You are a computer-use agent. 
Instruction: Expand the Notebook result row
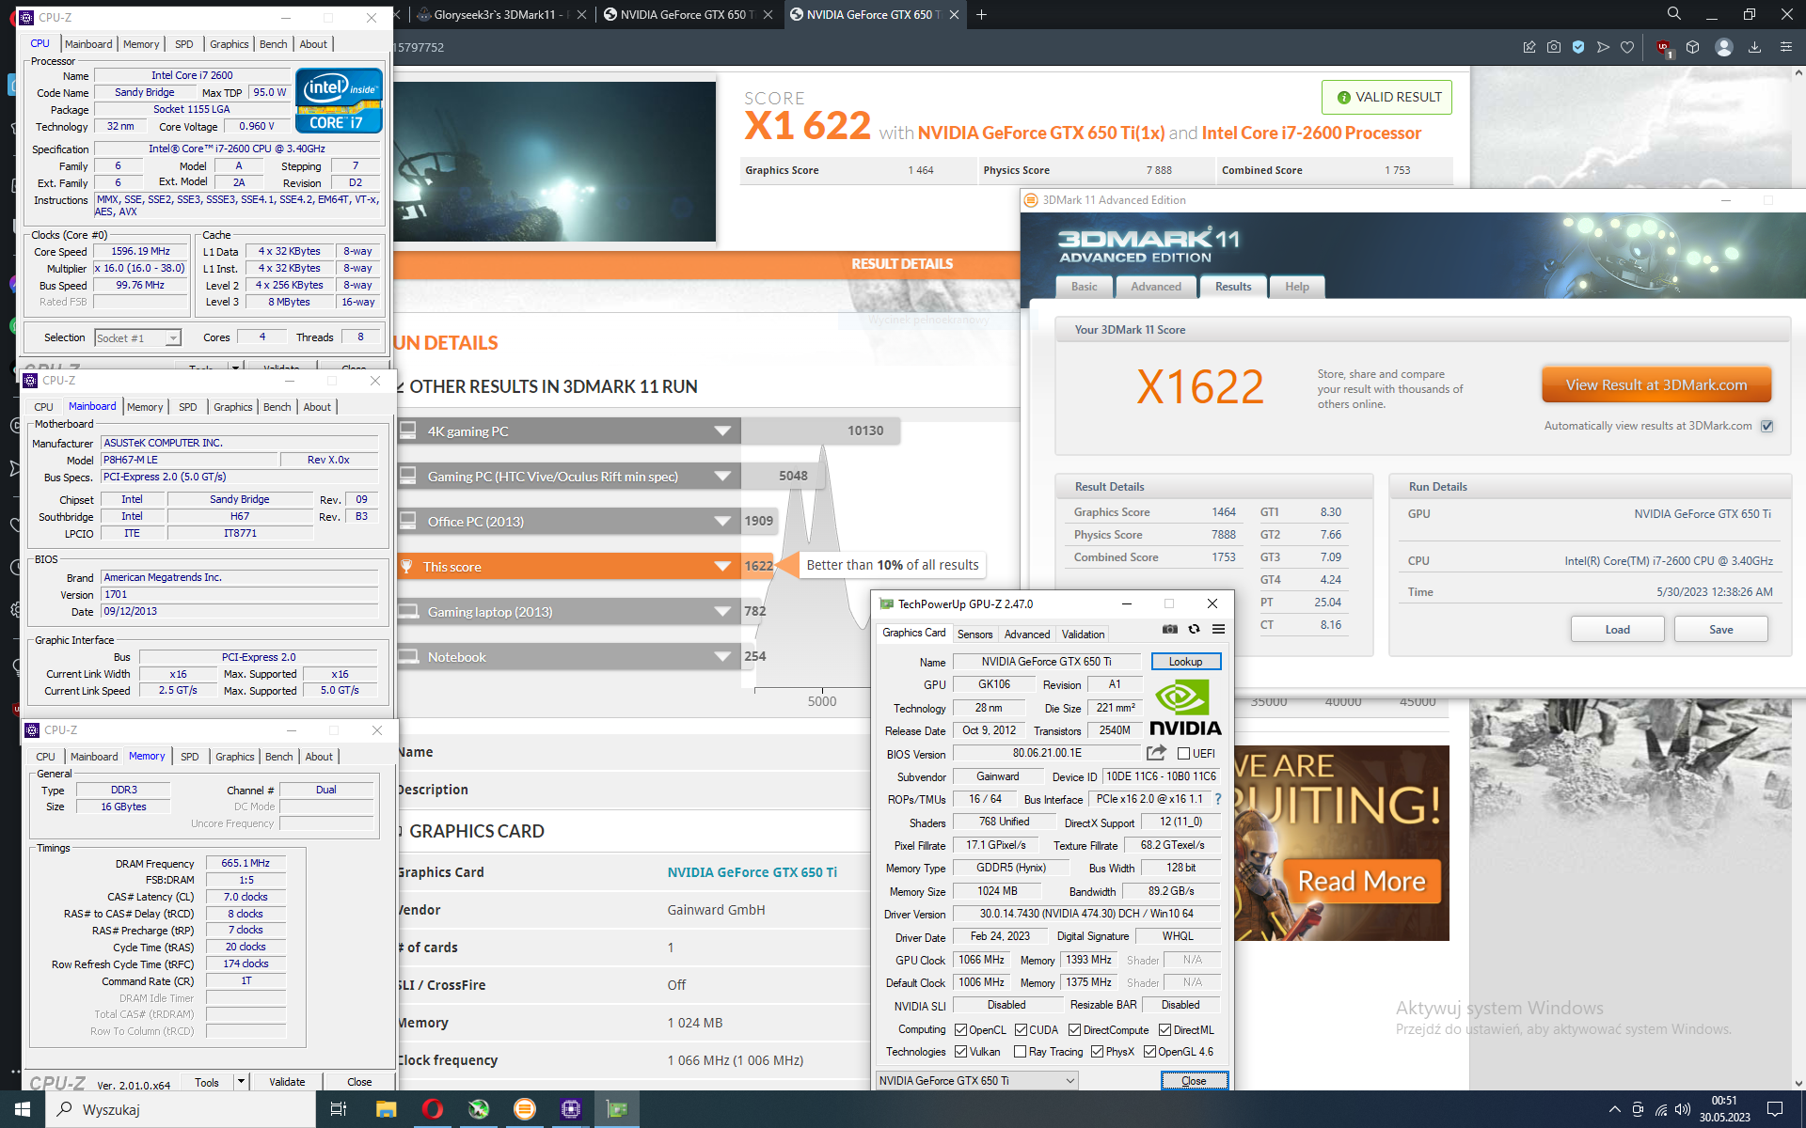tap(722, 656)
